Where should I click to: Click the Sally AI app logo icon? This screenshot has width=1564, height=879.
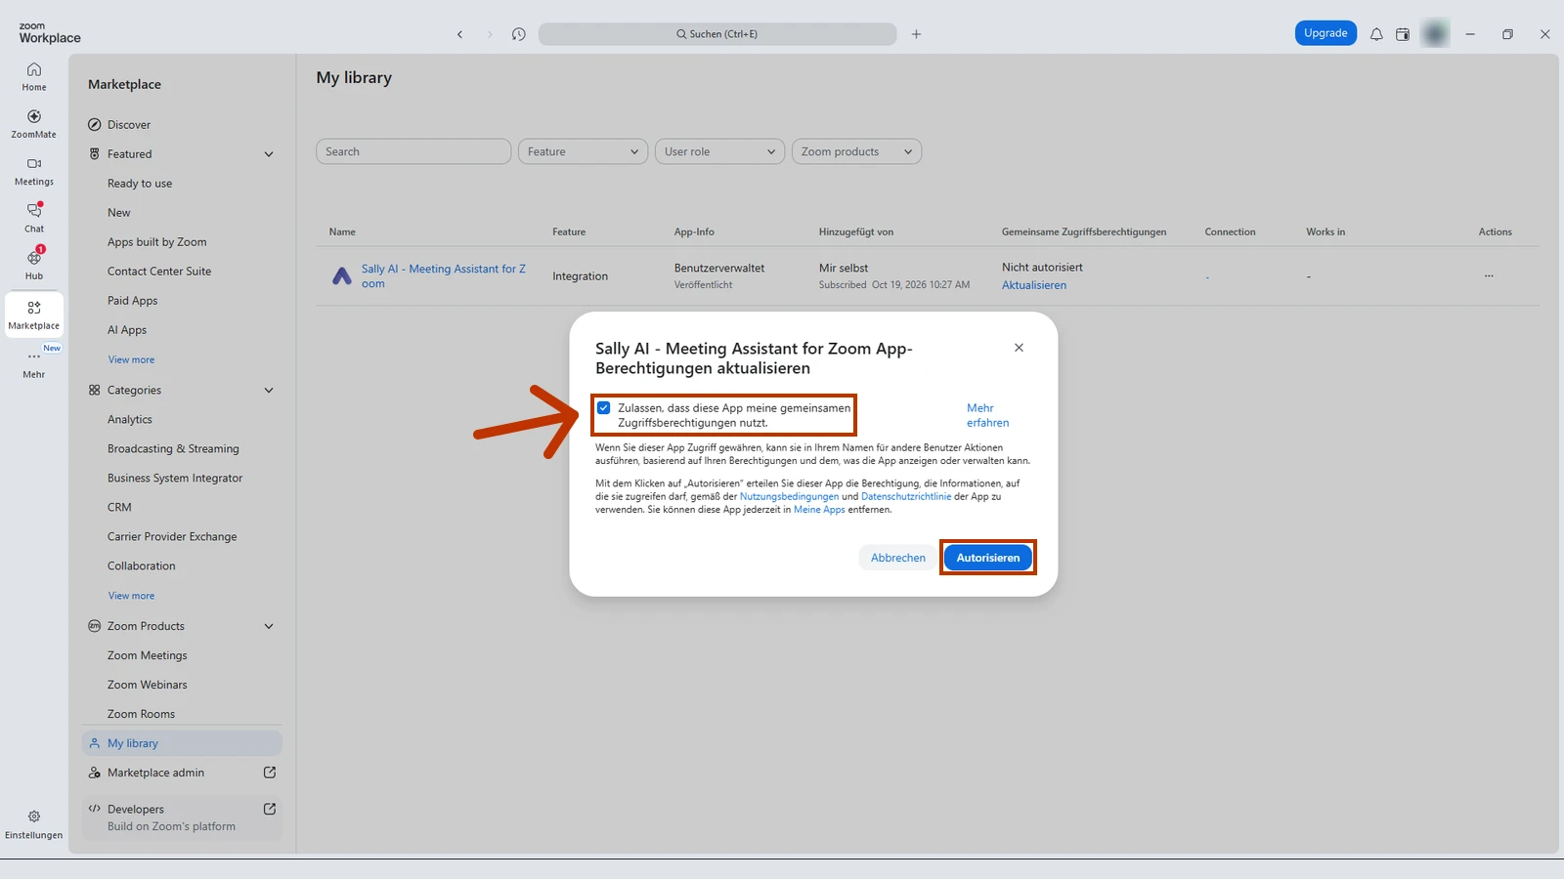[342, 276]
